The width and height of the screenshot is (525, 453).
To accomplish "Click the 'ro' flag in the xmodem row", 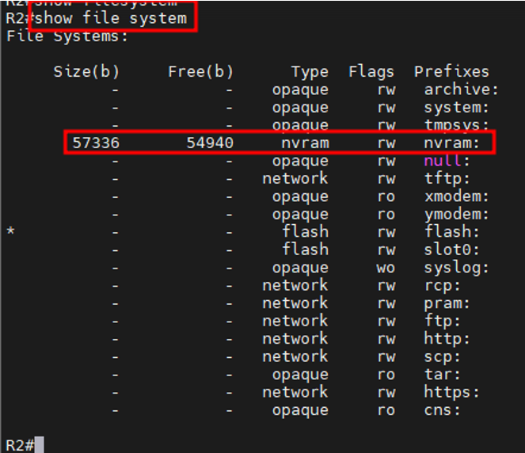I will pos(386,196).
